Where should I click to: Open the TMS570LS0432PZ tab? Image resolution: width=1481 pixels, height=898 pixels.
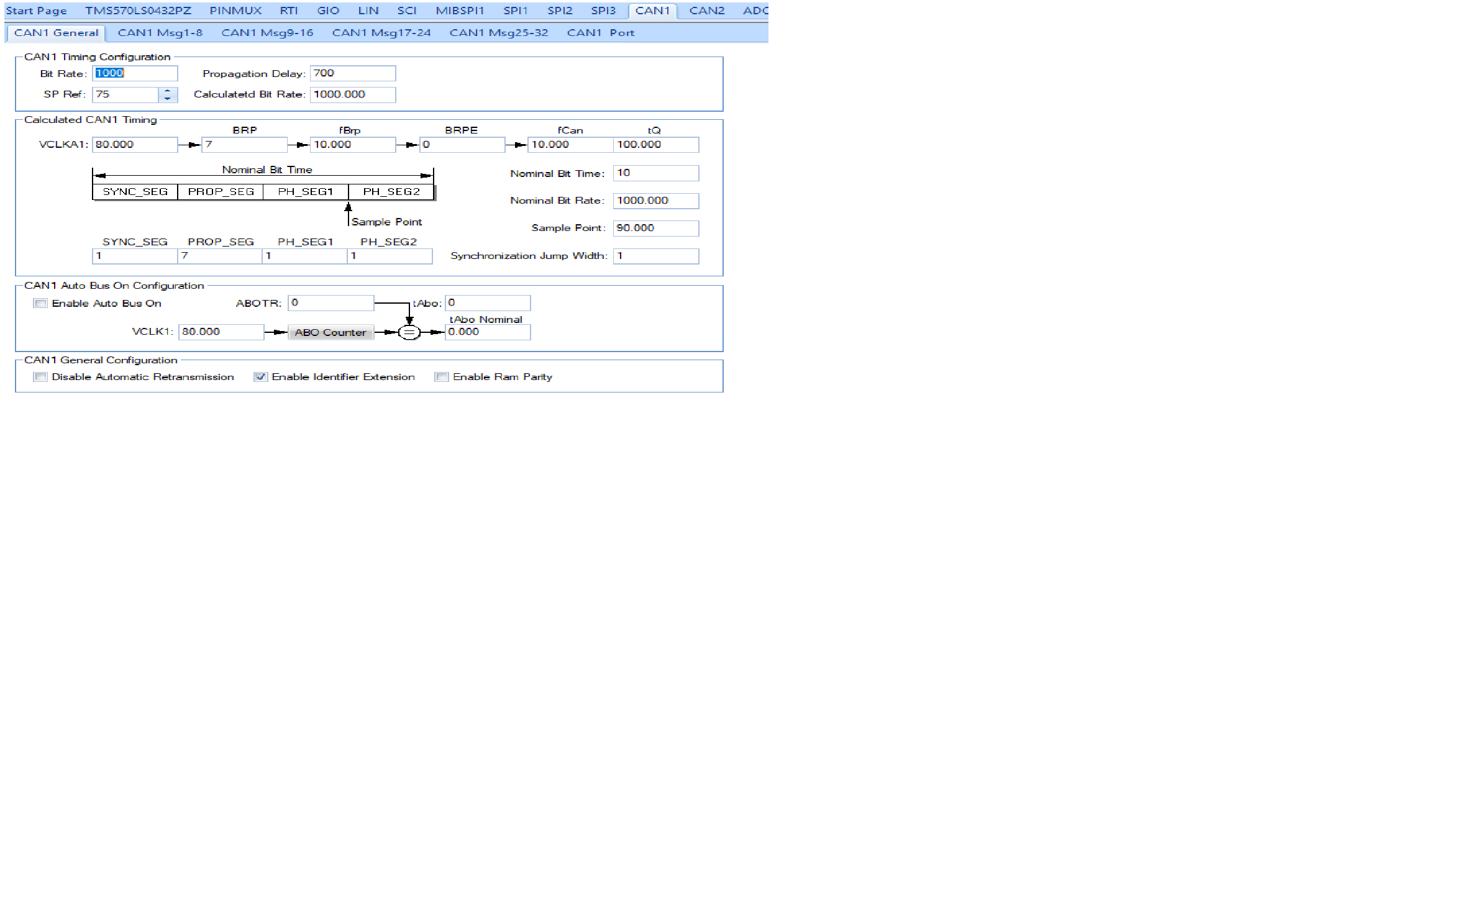138,11
